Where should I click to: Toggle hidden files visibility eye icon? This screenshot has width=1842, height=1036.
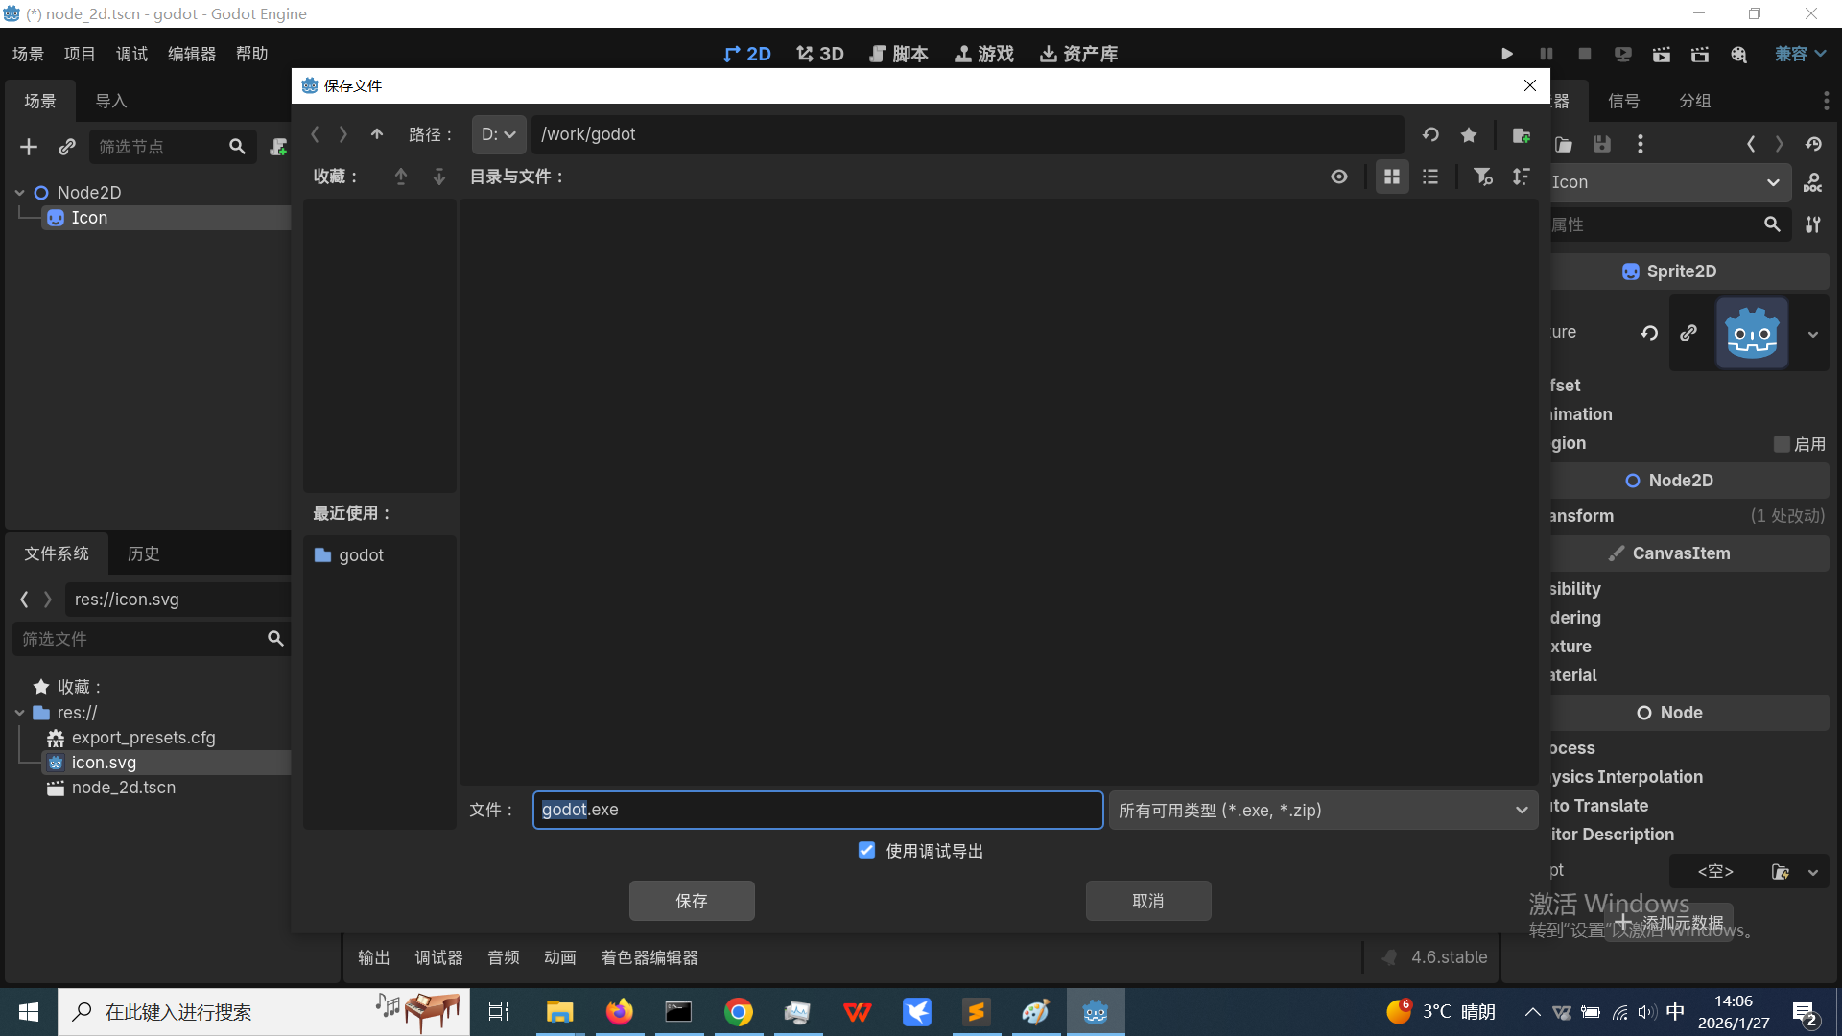pyautogui.click(x=1339, y=177)
